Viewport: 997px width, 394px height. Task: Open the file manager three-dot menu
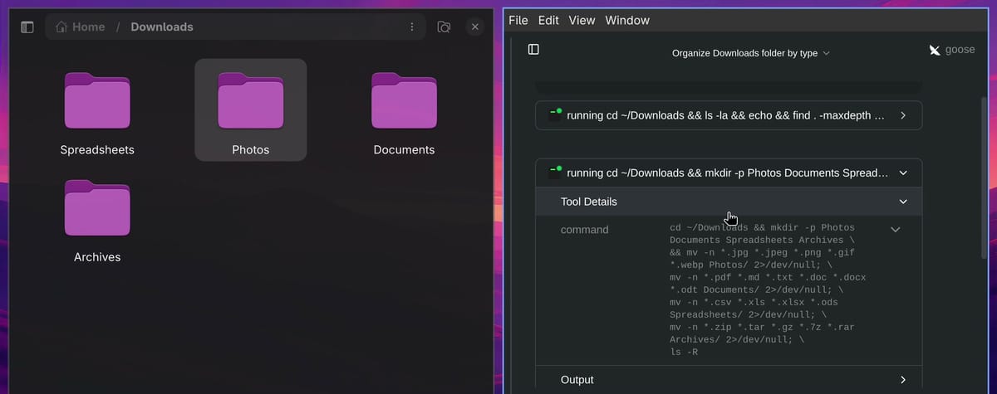click(412, 27)
